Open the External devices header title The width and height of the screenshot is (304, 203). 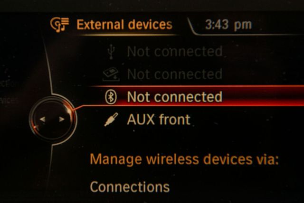coord(124,25)
